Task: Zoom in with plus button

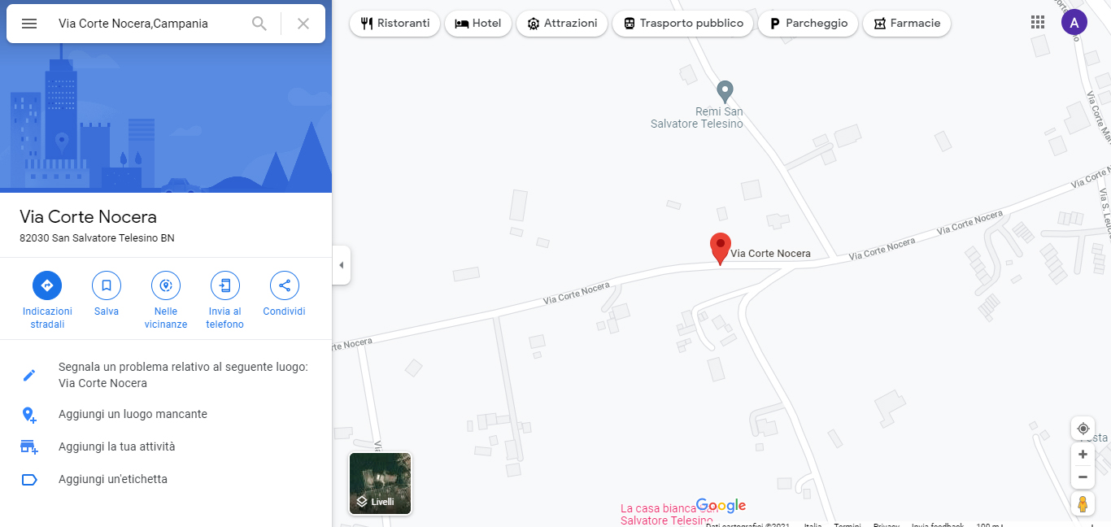Action: (x=1083, y=455)
